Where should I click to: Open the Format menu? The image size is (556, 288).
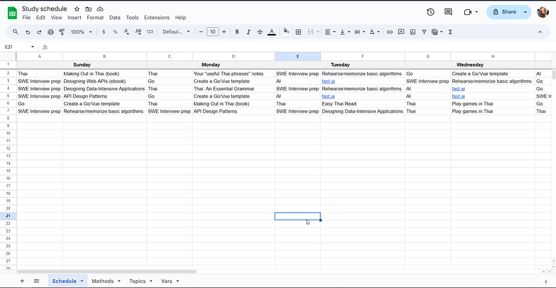[95, 18]
